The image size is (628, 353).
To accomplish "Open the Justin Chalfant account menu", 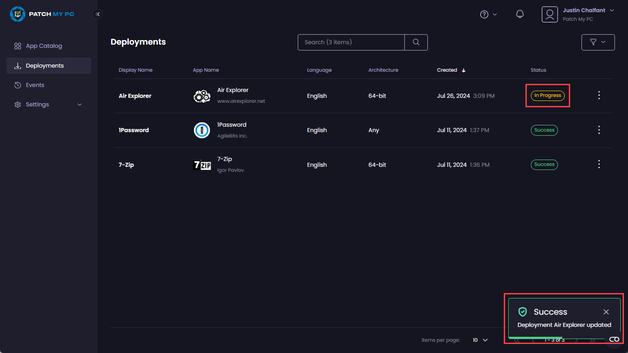I will [578, 14].
